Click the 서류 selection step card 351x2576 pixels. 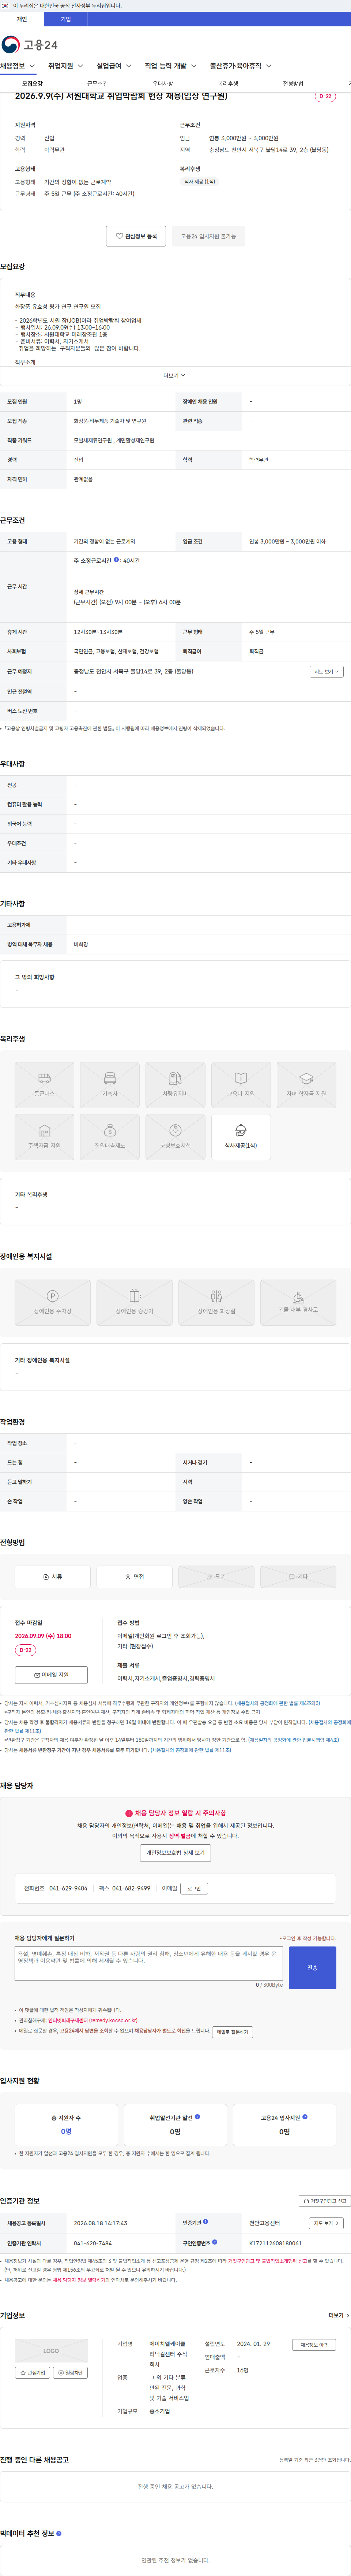point(53,1577)
